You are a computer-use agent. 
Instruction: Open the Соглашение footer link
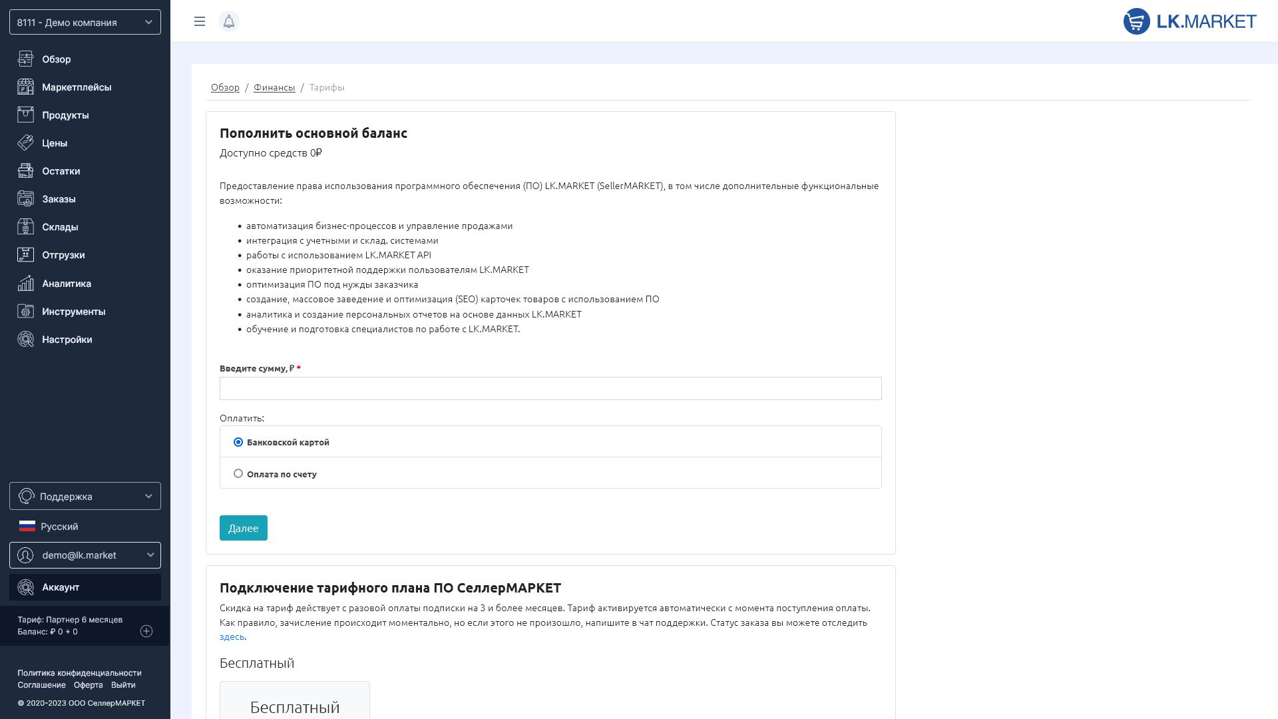41,685
